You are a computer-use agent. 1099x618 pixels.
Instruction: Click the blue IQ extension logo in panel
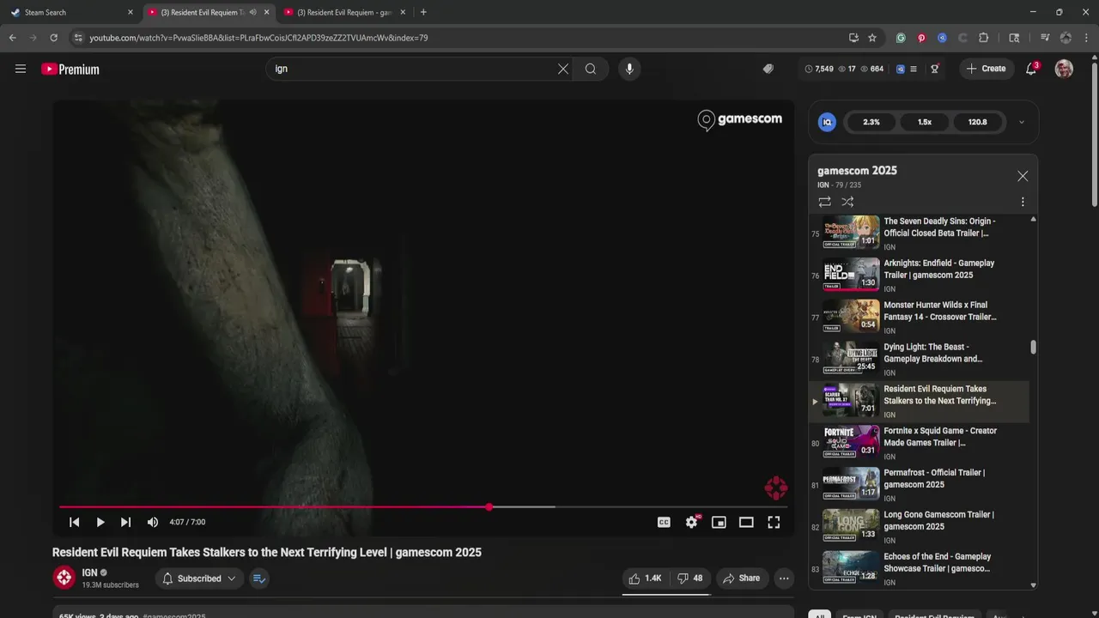click(x=828, y=122)
